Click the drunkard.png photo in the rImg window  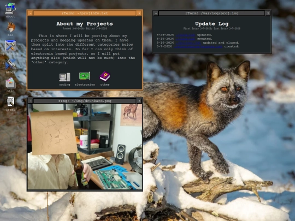[x=85, y=147]
